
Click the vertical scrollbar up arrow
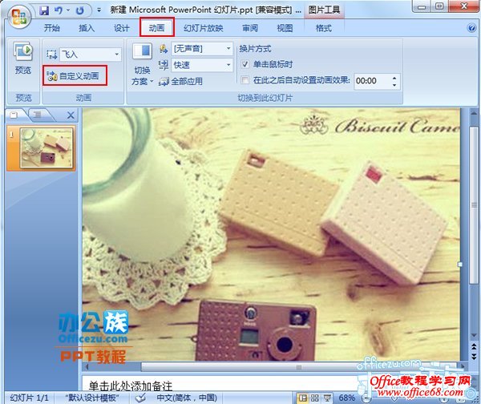pos(474,112)
